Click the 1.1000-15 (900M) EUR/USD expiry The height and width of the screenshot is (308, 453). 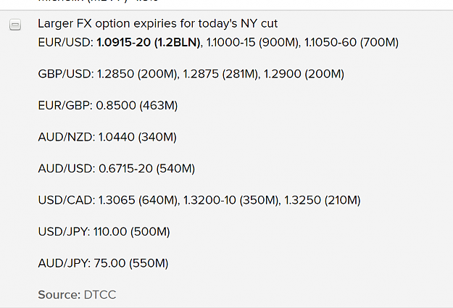point(253,43)
